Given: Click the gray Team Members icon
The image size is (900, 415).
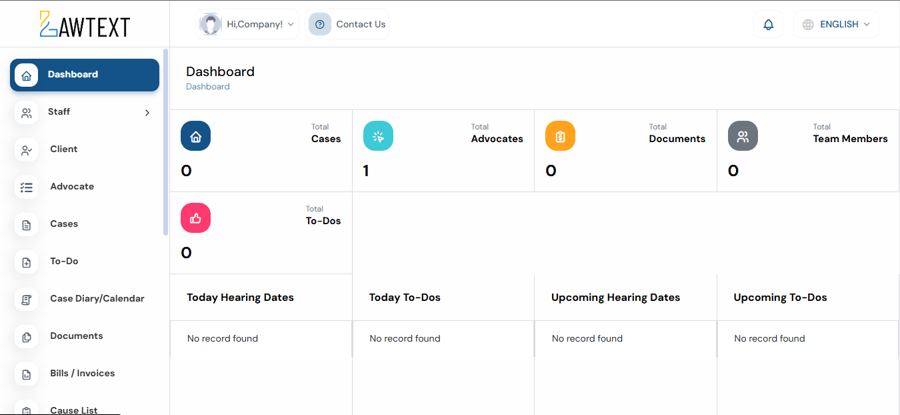Looking at the screenshot, I should point(743,136).
